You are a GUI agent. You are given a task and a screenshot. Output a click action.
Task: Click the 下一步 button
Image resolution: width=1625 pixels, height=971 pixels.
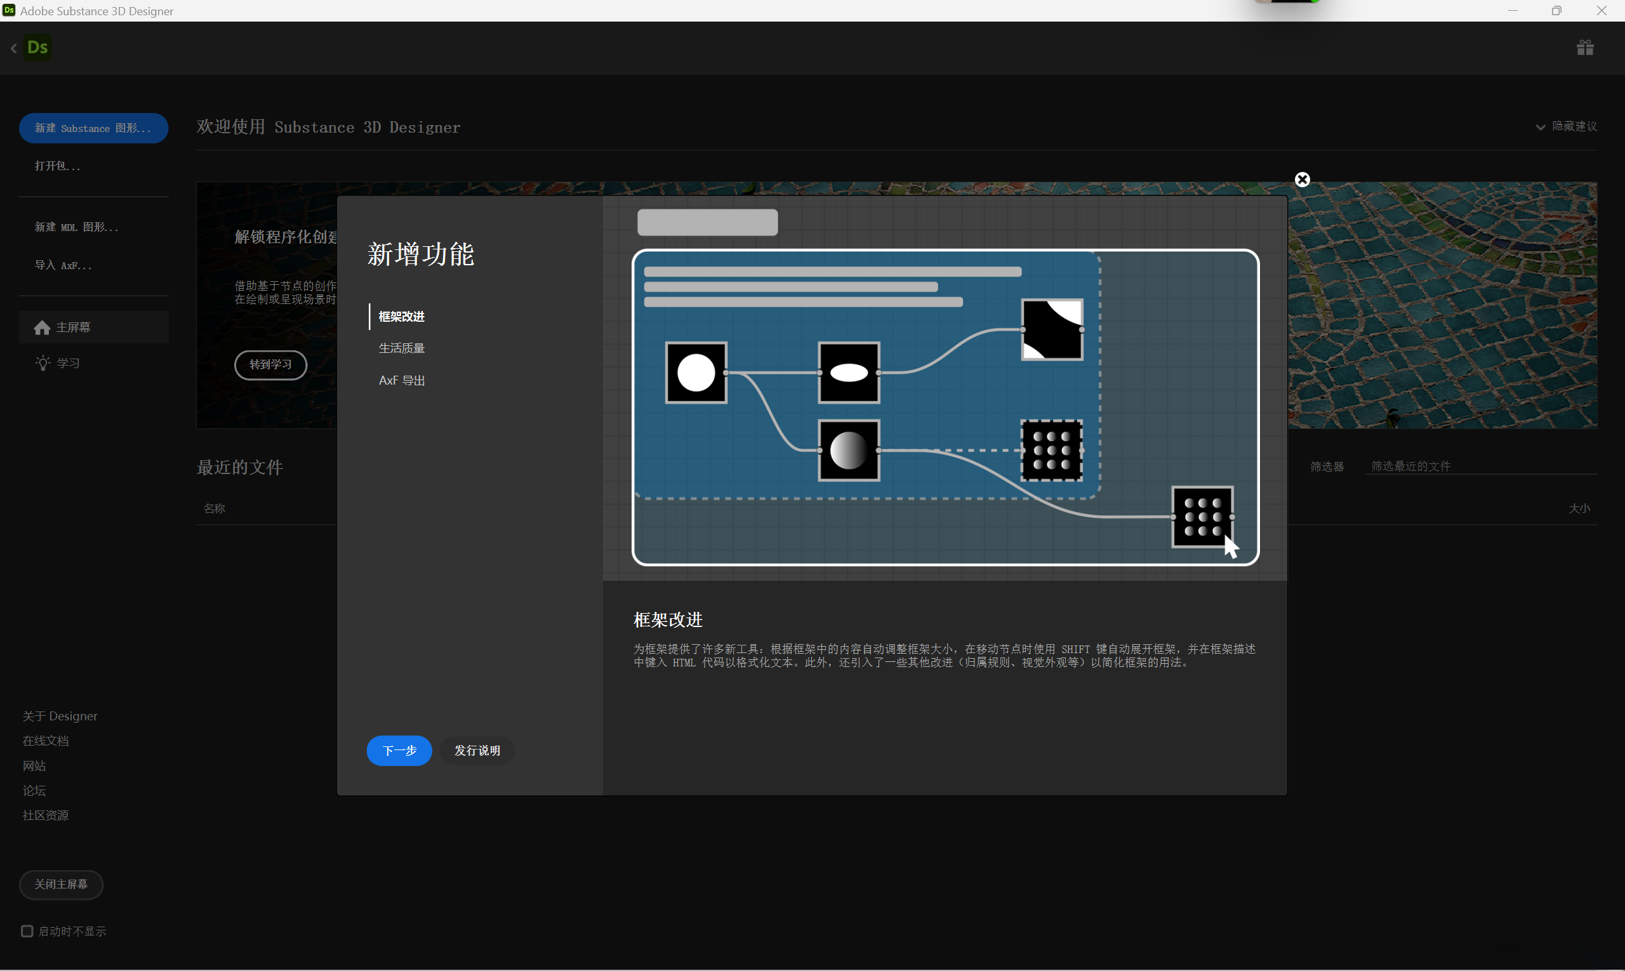pyautogui.click(x=399, y=751)
